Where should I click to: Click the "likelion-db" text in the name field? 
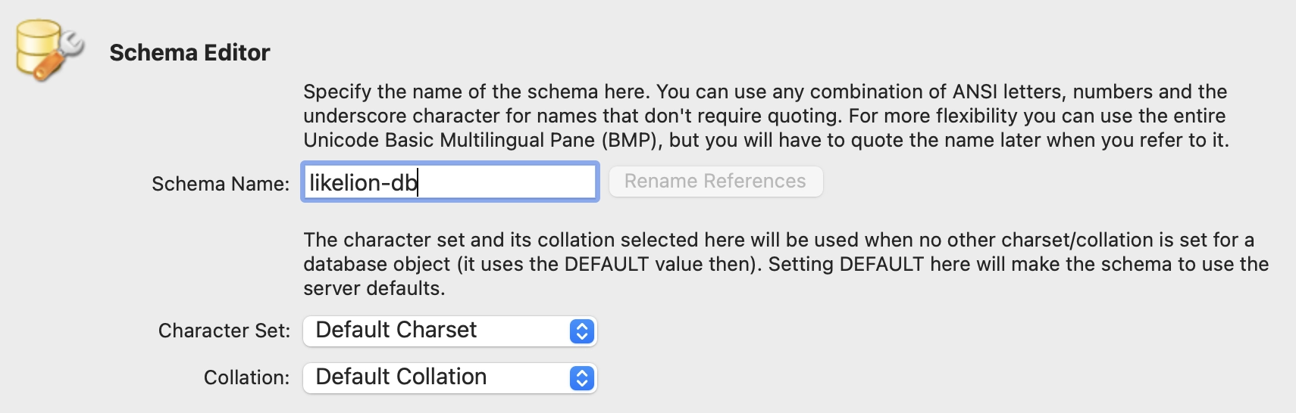pyautogui.click(x=363, y=183)
